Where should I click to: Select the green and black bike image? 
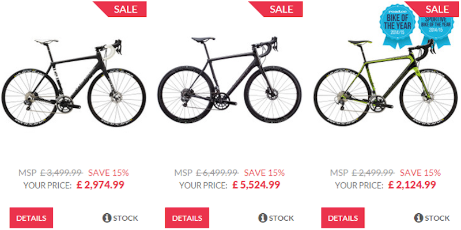386,83
